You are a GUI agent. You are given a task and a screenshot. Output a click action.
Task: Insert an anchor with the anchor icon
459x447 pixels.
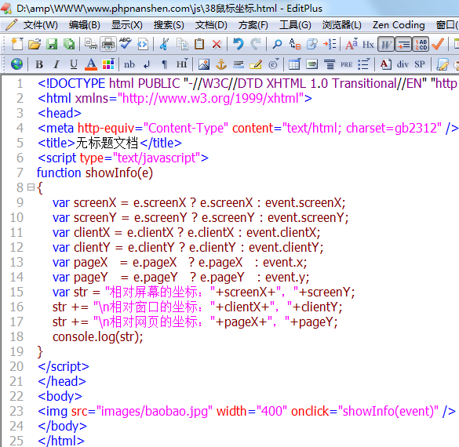coord(221,64)
